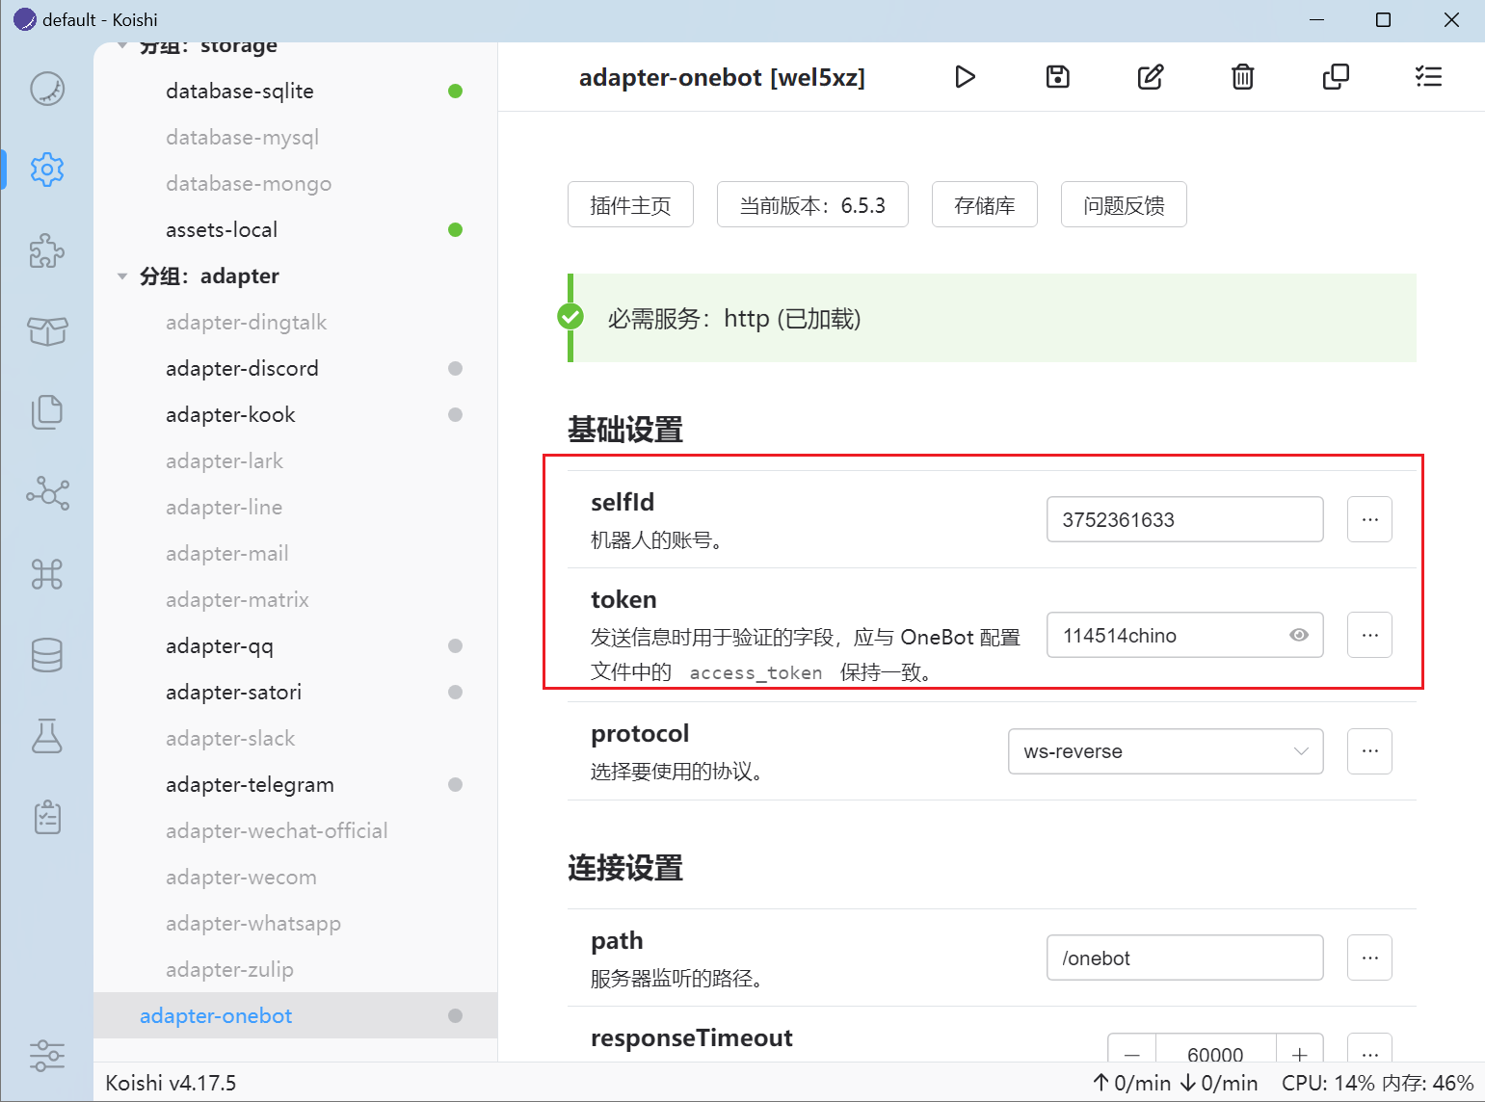Open the settings sliders icon at sidebar bottom
The image size is (1485, 1102).
[47, 1056]
